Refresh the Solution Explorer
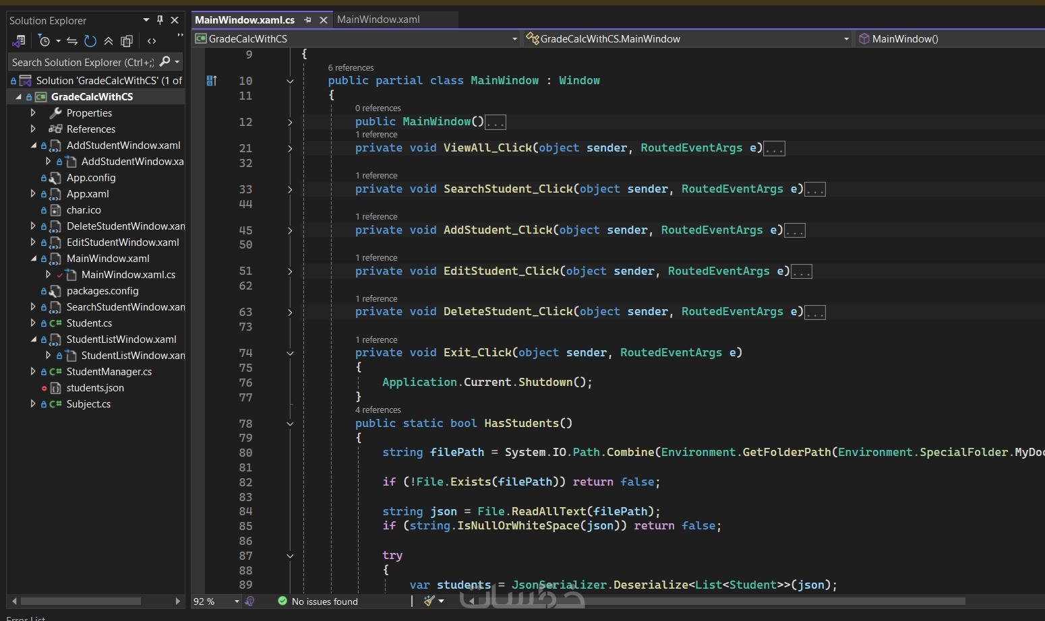The height and width of the screenshot is (621, 1045). click(90, 41)
